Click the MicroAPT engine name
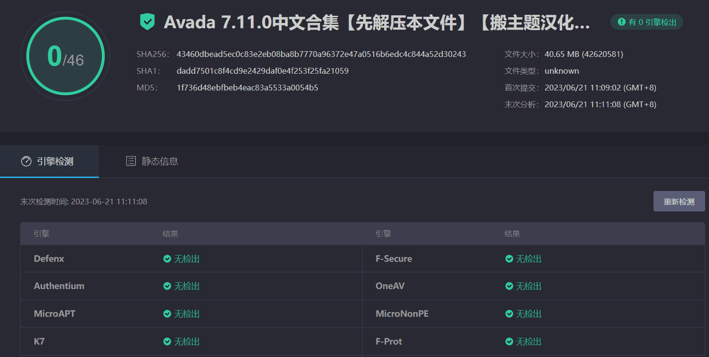The height and width of the screenshot is (357, 709). [x=55, y=314]
